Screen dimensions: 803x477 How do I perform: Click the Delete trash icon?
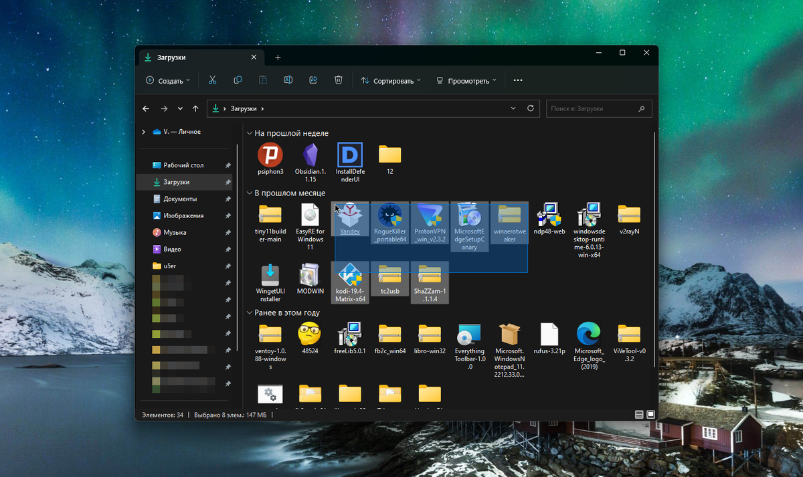[x=339, y=80]
